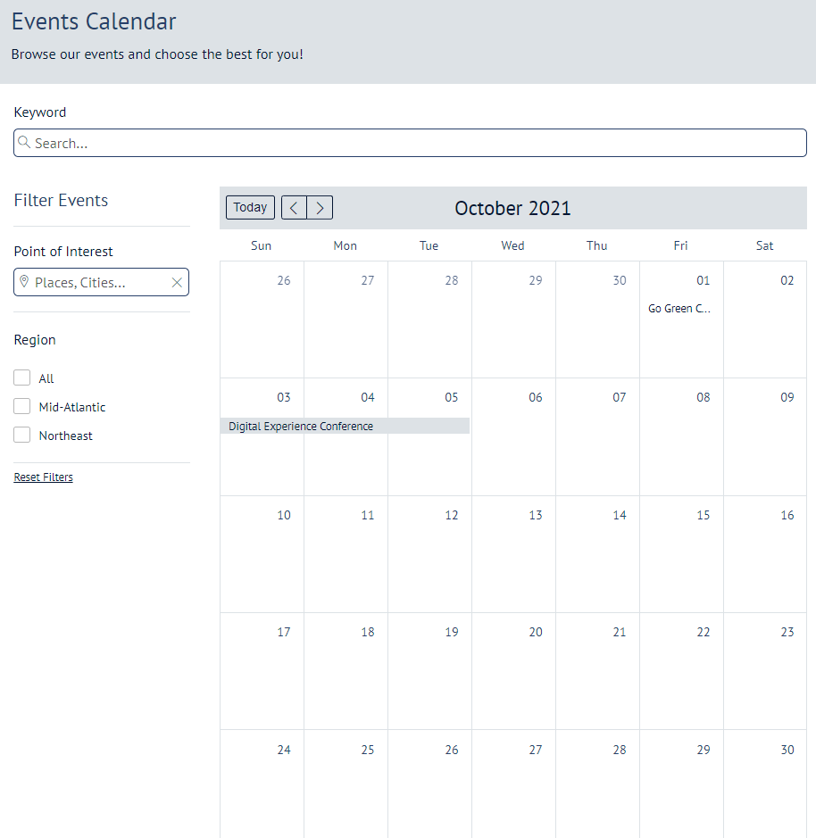The width and height of the screenshot is (816, 838).
Task: Go to next month with right arrow
Action: coord(320,207)
